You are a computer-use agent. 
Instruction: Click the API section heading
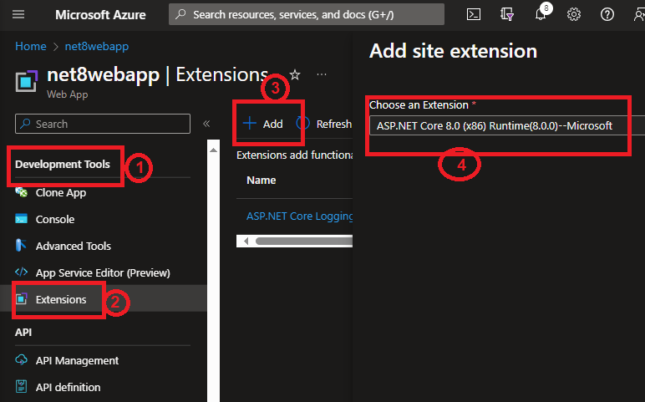tap(23, 332)
